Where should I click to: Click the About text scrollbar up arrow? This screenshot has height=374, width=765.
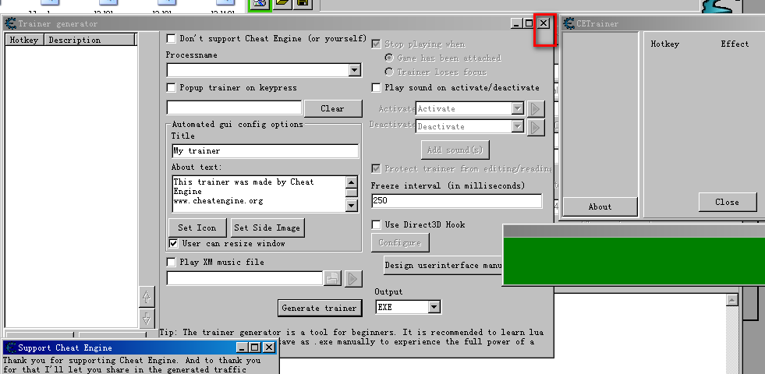click(352, 182)
